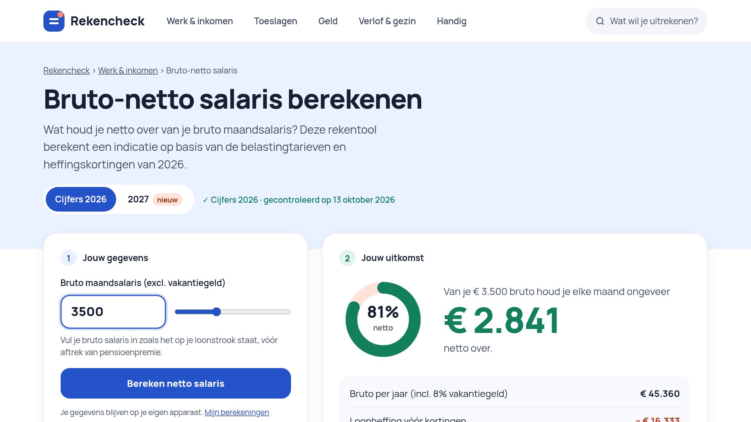The image size is (751, 422).
Task: Click the nieuw badge
Action: coord(167,200)
